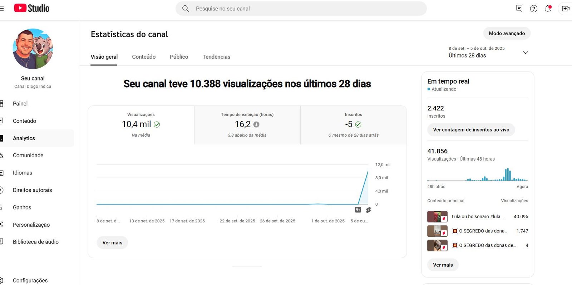This screenshot has height=285, width=572.
Task: Open the send feedback icon
Action: click(519, 9)
